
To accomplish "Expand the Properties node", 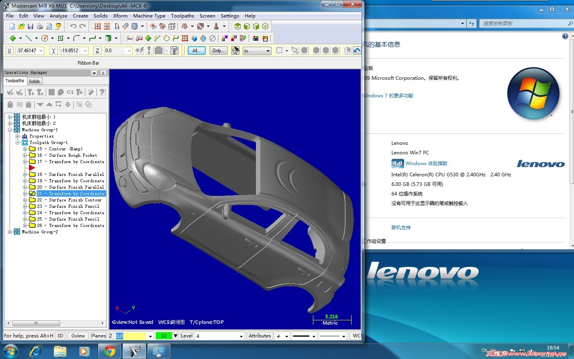I will tap(18, 136).
